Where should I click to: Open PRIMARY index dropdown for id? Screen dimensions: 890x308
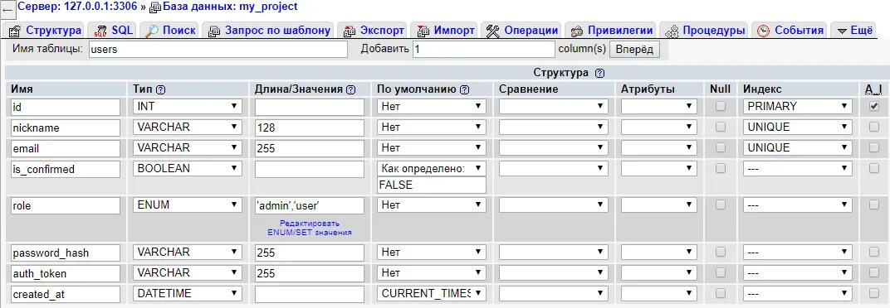point(798,107)
